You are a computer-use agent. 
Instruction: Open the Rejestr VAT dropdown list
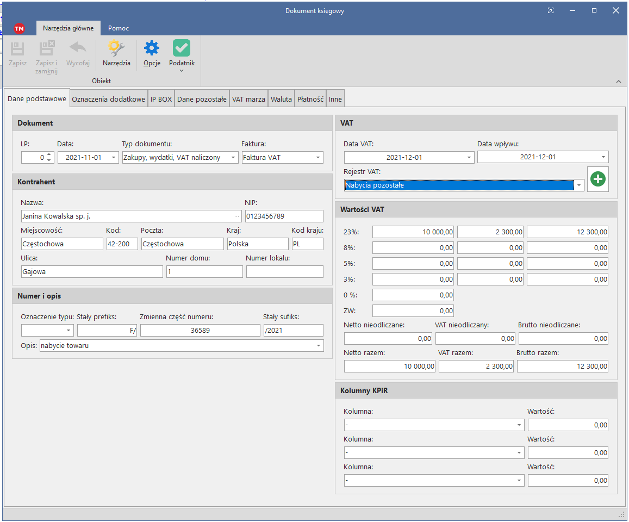pyautogui.click(x=579, y=185)
